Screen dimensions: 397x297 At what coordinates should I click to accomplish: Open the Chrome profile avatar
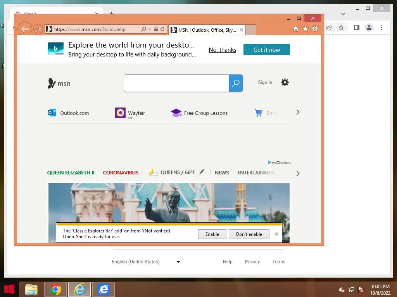pyautogui.click(x=369, y=27)
